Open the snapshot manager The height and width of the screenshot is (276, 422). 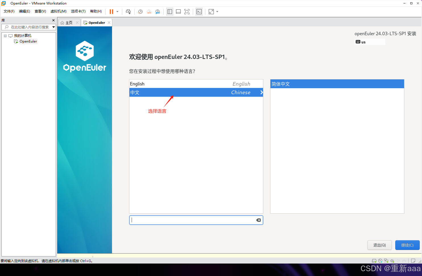pyautogui.click(x=158, y=12)
